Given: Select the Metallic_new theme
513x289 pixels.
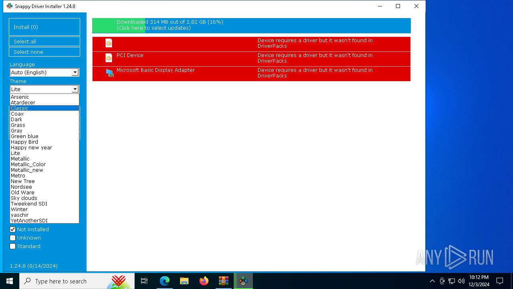Looking at the screenshot, I should click(44, 170).
